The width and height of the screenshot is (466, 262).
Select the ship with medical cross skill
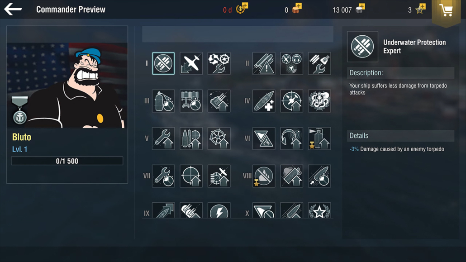(x=264, y=101)
